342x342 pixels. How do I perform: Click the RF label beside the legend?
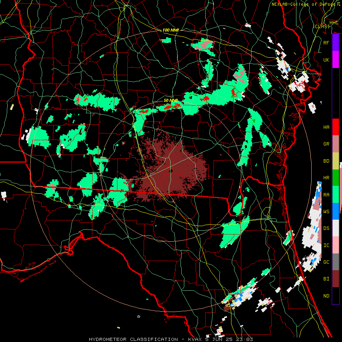point(326,43)
